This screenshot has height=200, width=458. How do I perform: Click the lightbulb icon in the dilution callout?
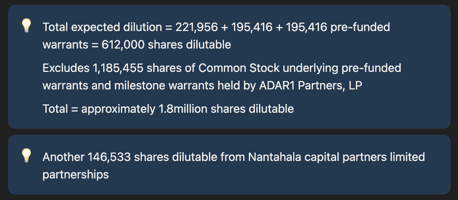click(26, 26)
